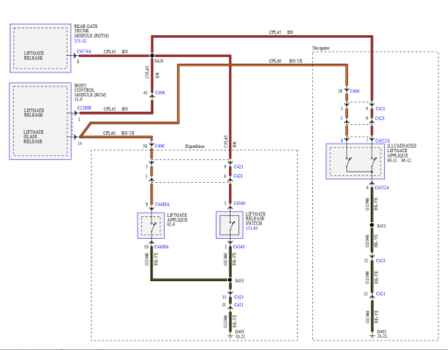
Task: Open C4352A link at pin 7
Action: pyautogui.click(x=382, y=141)
